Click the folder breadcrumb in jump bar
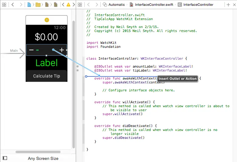Screen dimensions: 237x162 click(38, 5)
